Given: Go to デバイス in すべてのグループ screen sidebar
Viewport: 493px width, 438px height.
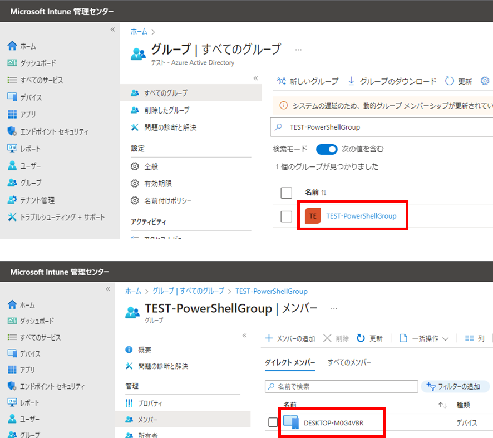Looking at the screenshot, I should (x=24, y=97).
